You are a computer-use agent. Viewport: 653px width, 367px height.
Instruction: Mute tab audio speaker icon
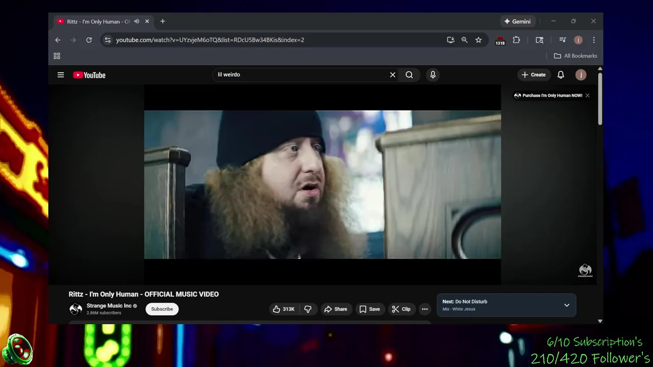[x=137, y=21]
